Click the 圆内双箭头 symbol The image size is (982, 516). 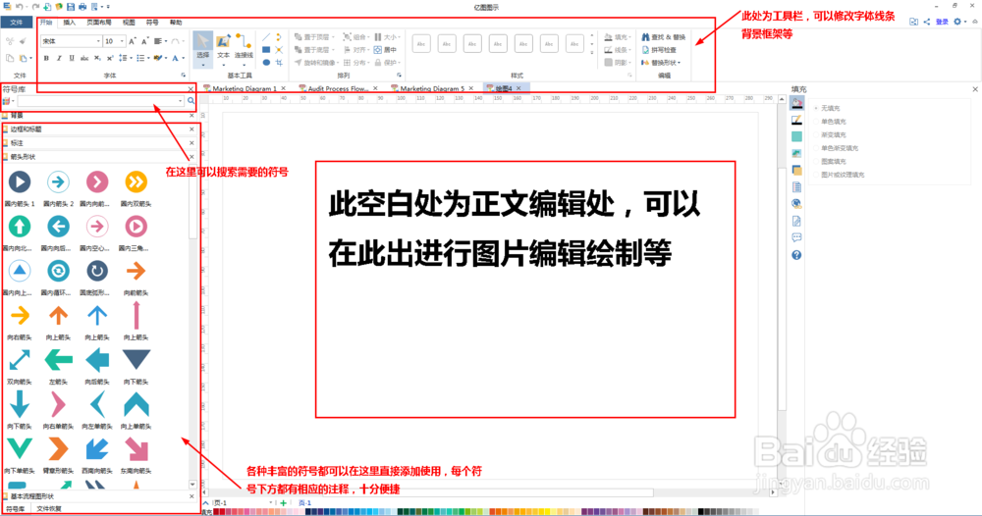coord(136,182)
